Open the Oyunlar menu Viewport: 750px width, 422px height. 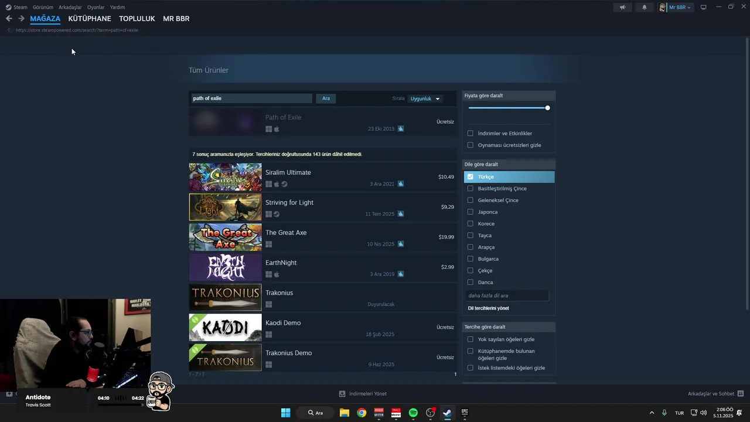(x=96, y=7)
